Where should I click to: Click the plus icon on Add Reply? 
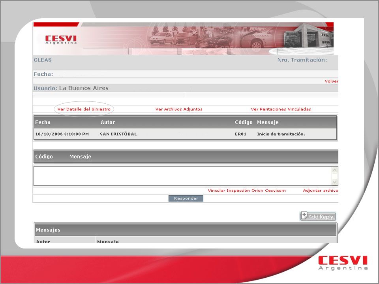tap(304, 215)
